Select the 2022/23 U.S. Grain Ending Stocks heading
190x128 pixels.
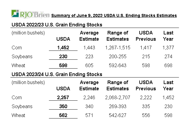click(57, 25)
